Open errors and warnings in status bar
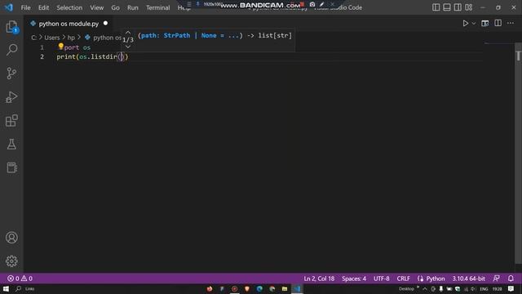 pyautogui.click(x=20, y=278)
